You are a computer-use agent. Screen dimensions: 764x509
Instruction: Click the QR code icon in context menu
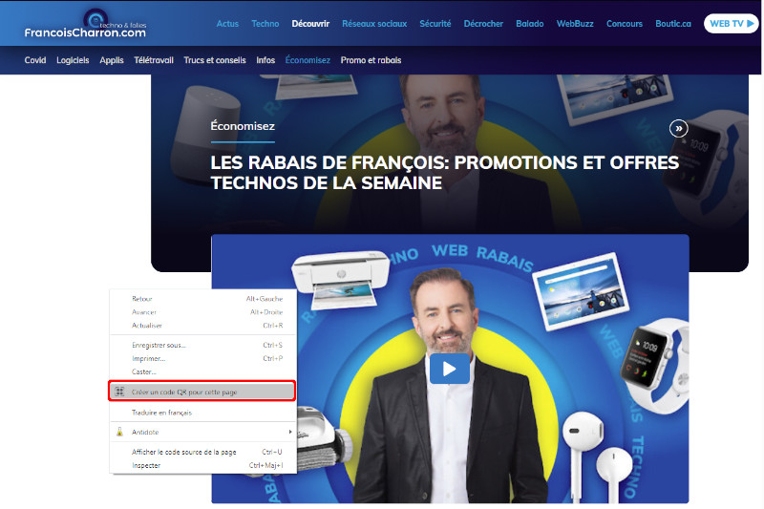[x=119, y=392]
